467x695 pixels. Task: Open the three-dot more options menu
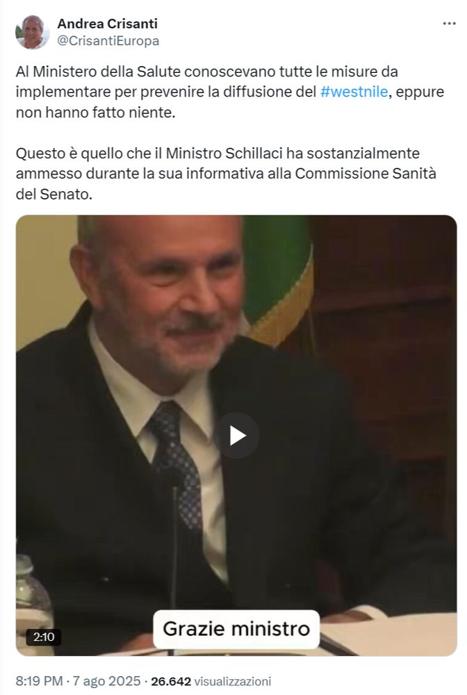coord(449,24)
